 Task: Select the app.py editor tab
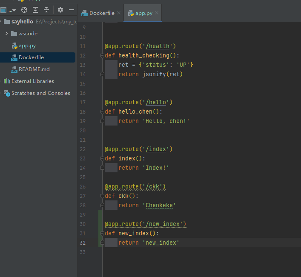click(x=143, y=13)
